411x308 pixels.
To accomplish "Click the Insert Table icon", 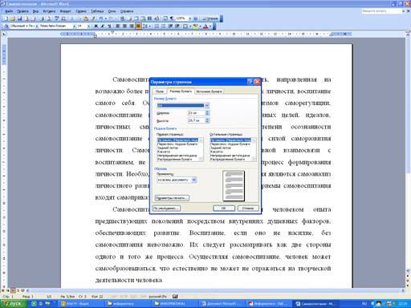I will pos(136,18).
